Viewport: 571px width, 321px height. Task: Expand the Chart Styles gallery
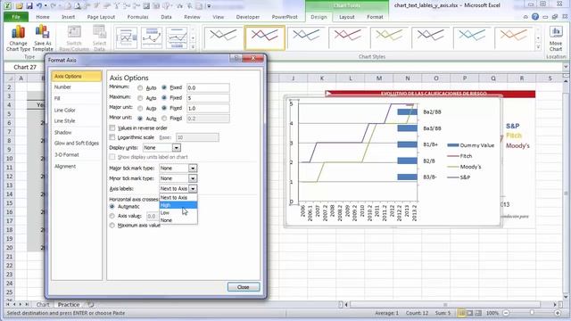(538, 47)
